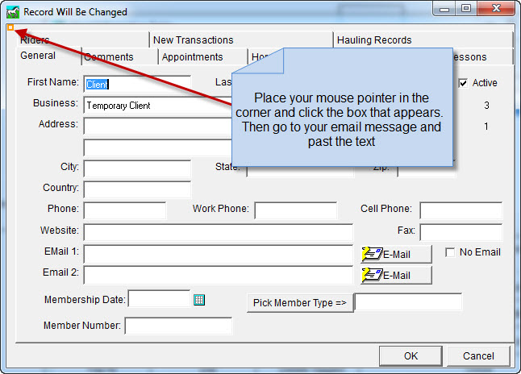The width and height of the screenshot is (521, 374).
Task: Minimize the Record Will Be Changed window
Action: click(x=444, y=9)
